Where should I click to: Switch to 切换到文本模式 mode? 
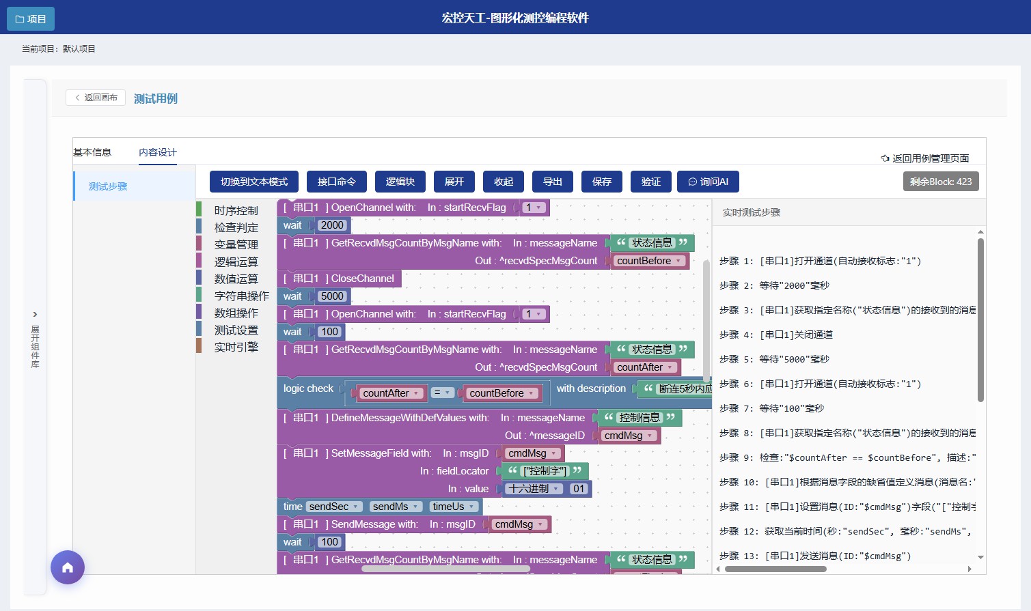[253, 181]
